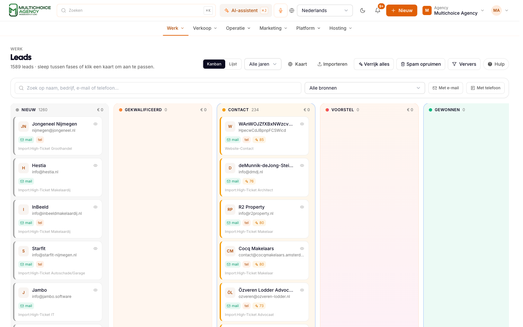
Task: Click the orange Gekwalificeerd column color dot
Action: (x=121, y=110)
